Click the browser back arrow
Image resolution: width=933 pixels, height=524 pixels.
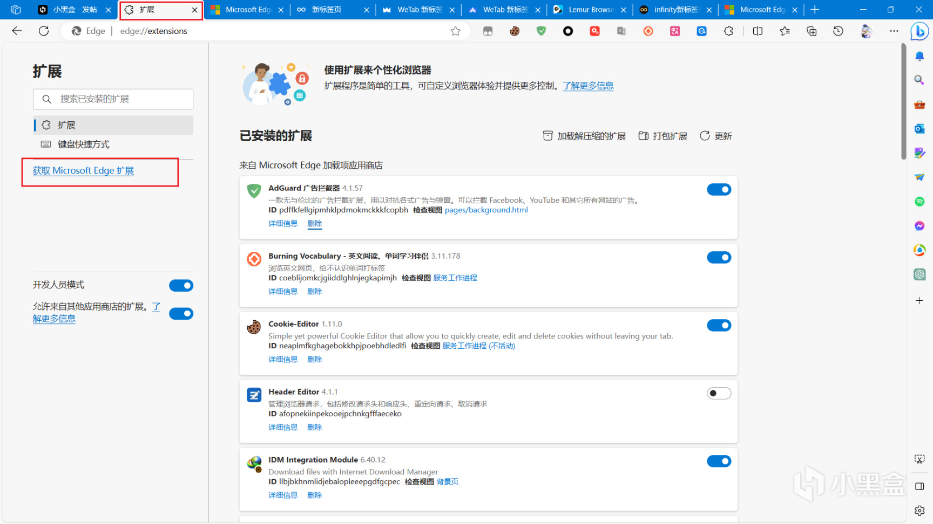tap(17, 31)
